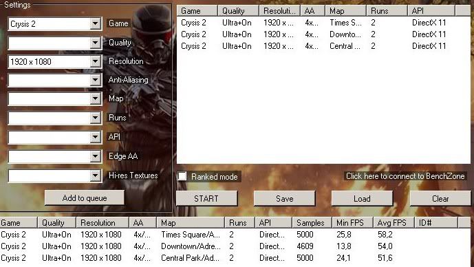Load a saved benchmark queue
Screen dimensions: 474x267
point(362,199)
